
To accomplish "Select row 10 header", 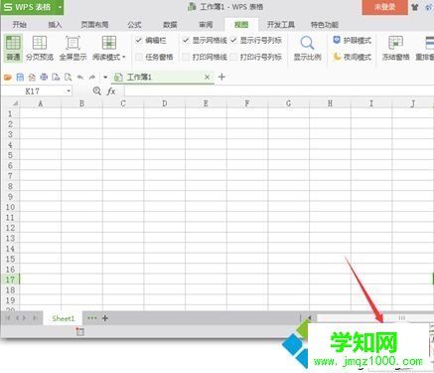I will tap(10, 207).
